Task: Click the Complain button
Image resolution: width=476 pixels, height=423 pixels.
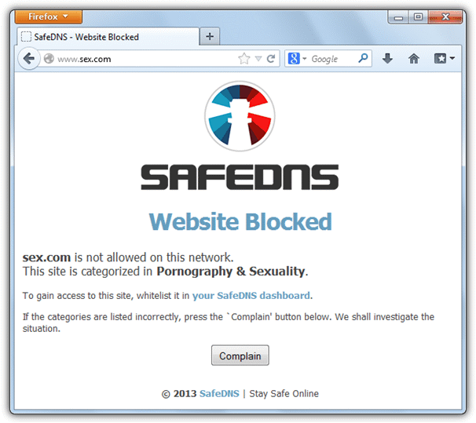Action: pos(240,356)
